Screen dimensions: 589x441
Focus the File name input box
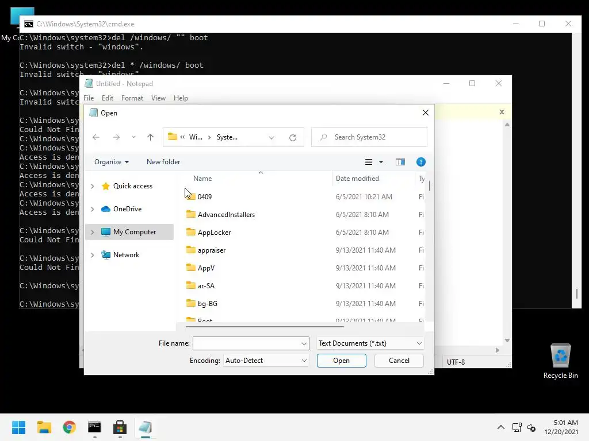[x=246, y=343]
